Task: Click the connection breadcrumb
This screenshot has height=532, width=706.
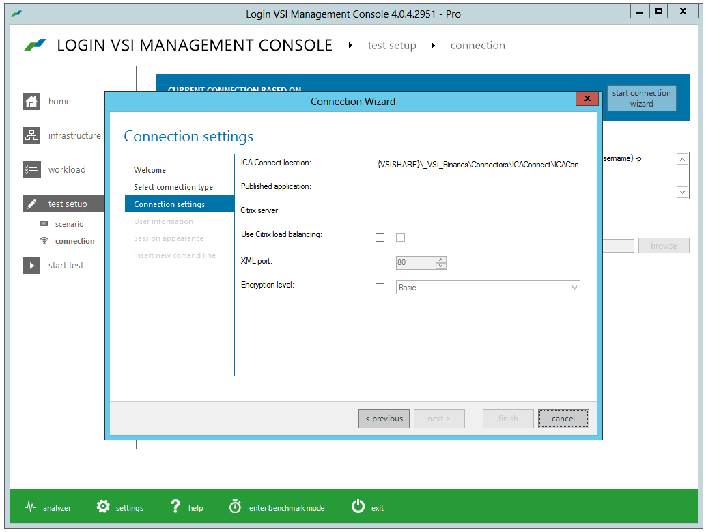Action: [x=478, y=46]
